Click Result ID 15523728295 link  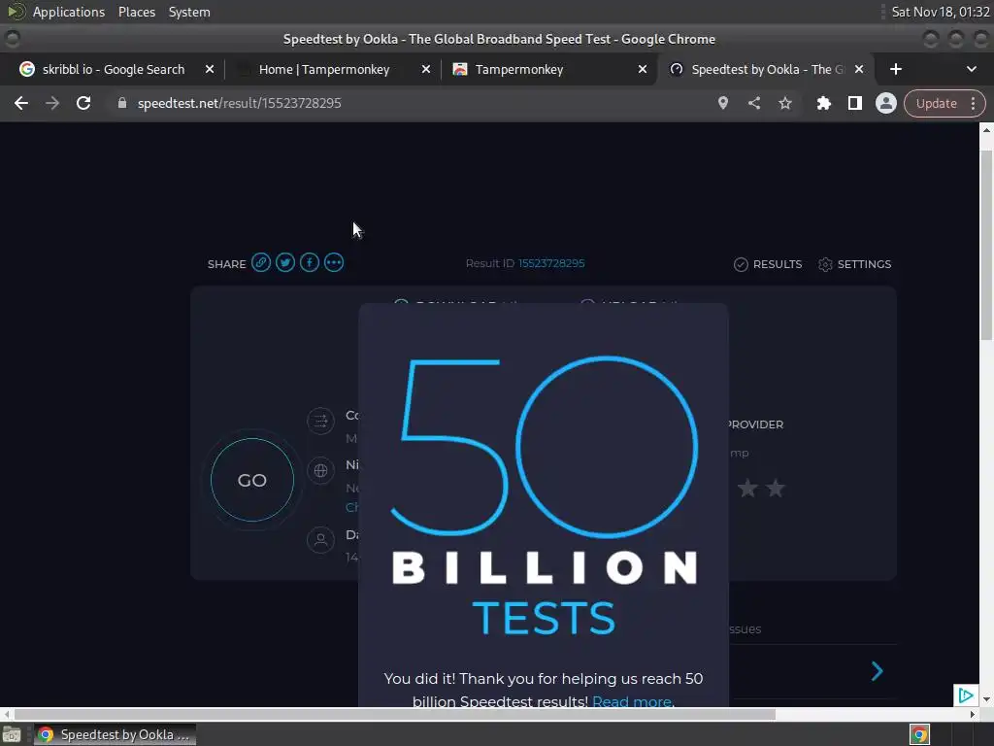pos(551,263)
